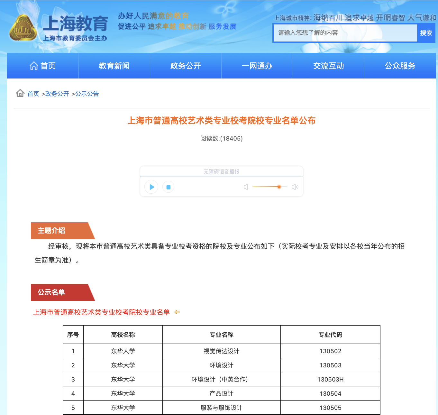Click the 上海教育 site title text
This screenshot has height=415, width=438.
tap(76, 23)
